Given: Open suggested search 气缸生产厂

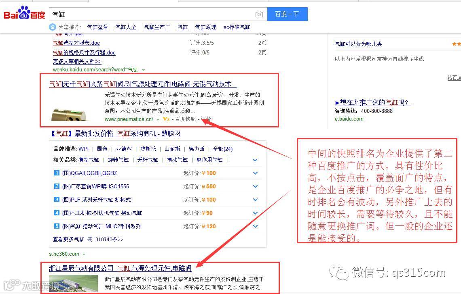Looking at the screenshot, I should coord(157,27).
